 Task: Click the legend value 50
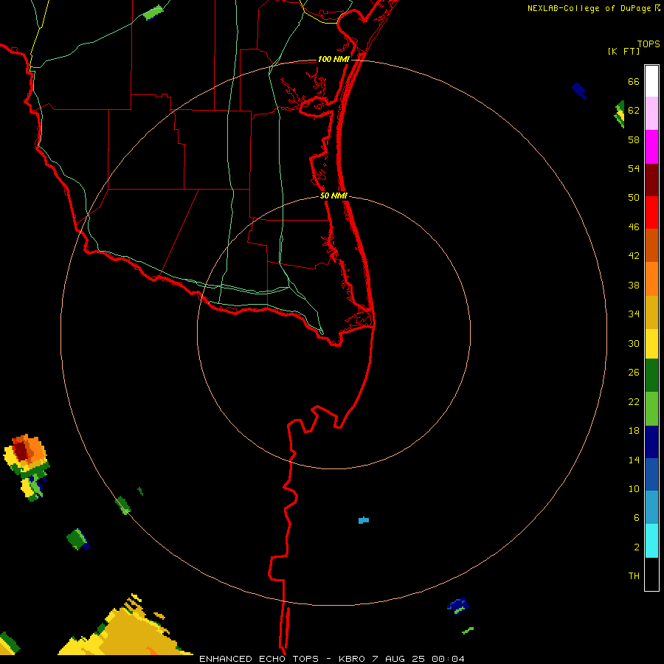(634, 197)
